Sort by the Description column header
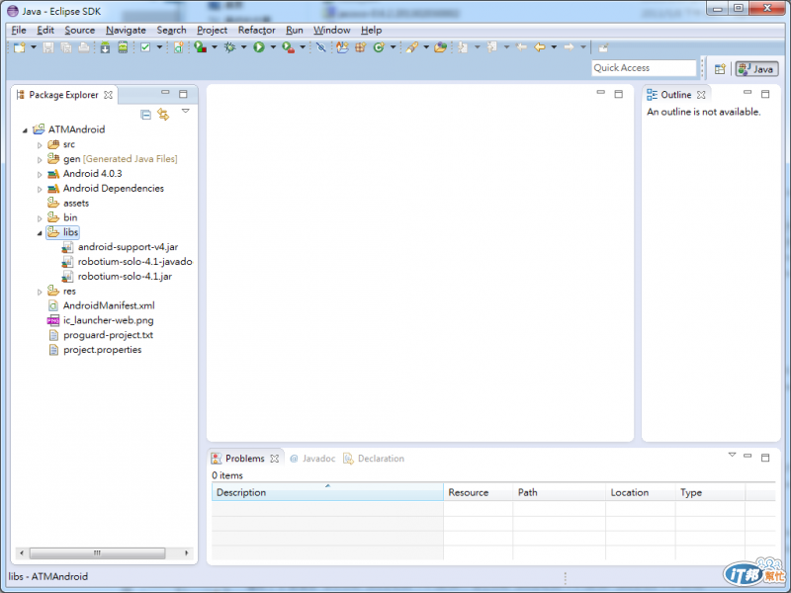Screen dimensions: 791x593 pos(327,492)
